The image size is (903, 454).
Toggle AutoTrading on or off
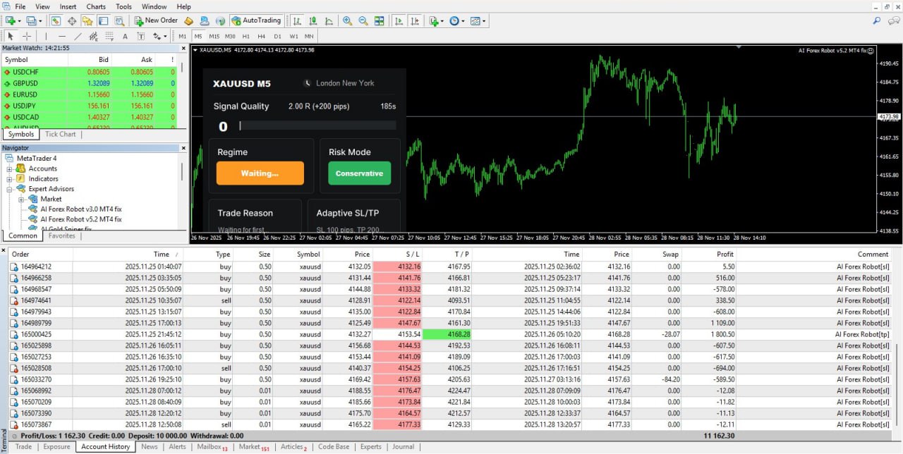[256, 20]
